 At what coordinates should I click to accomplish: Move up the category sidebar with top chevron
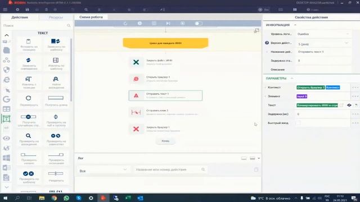7,35
